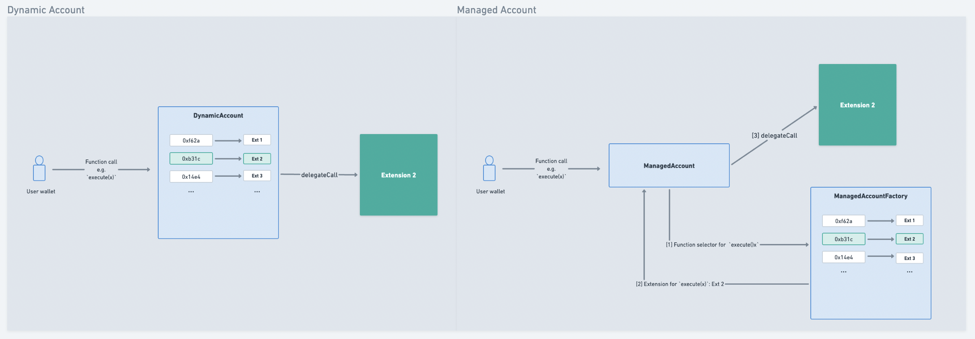Click the user wallet icon in Managed Account
The image size is (975, 339).
pos(489,168)
